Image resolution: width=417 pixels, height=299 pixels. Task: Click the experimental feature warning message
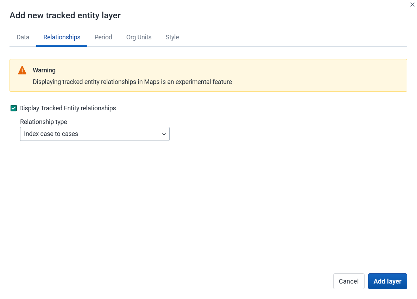(132, 82)
